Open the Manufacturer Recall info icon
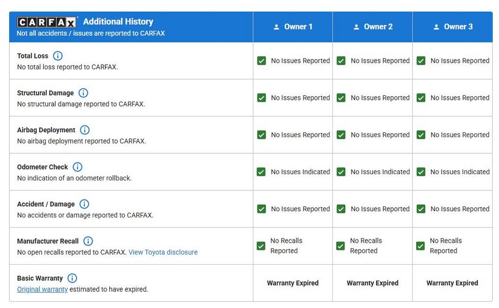This screenshot has width=499, height=308. click(88, 241)
